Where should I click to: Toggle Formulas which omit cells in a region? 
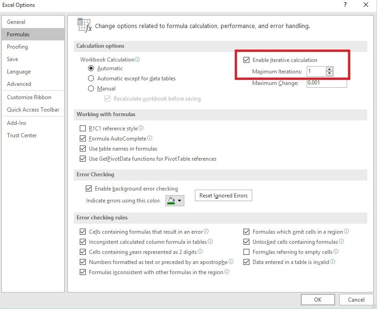[246, 231]
